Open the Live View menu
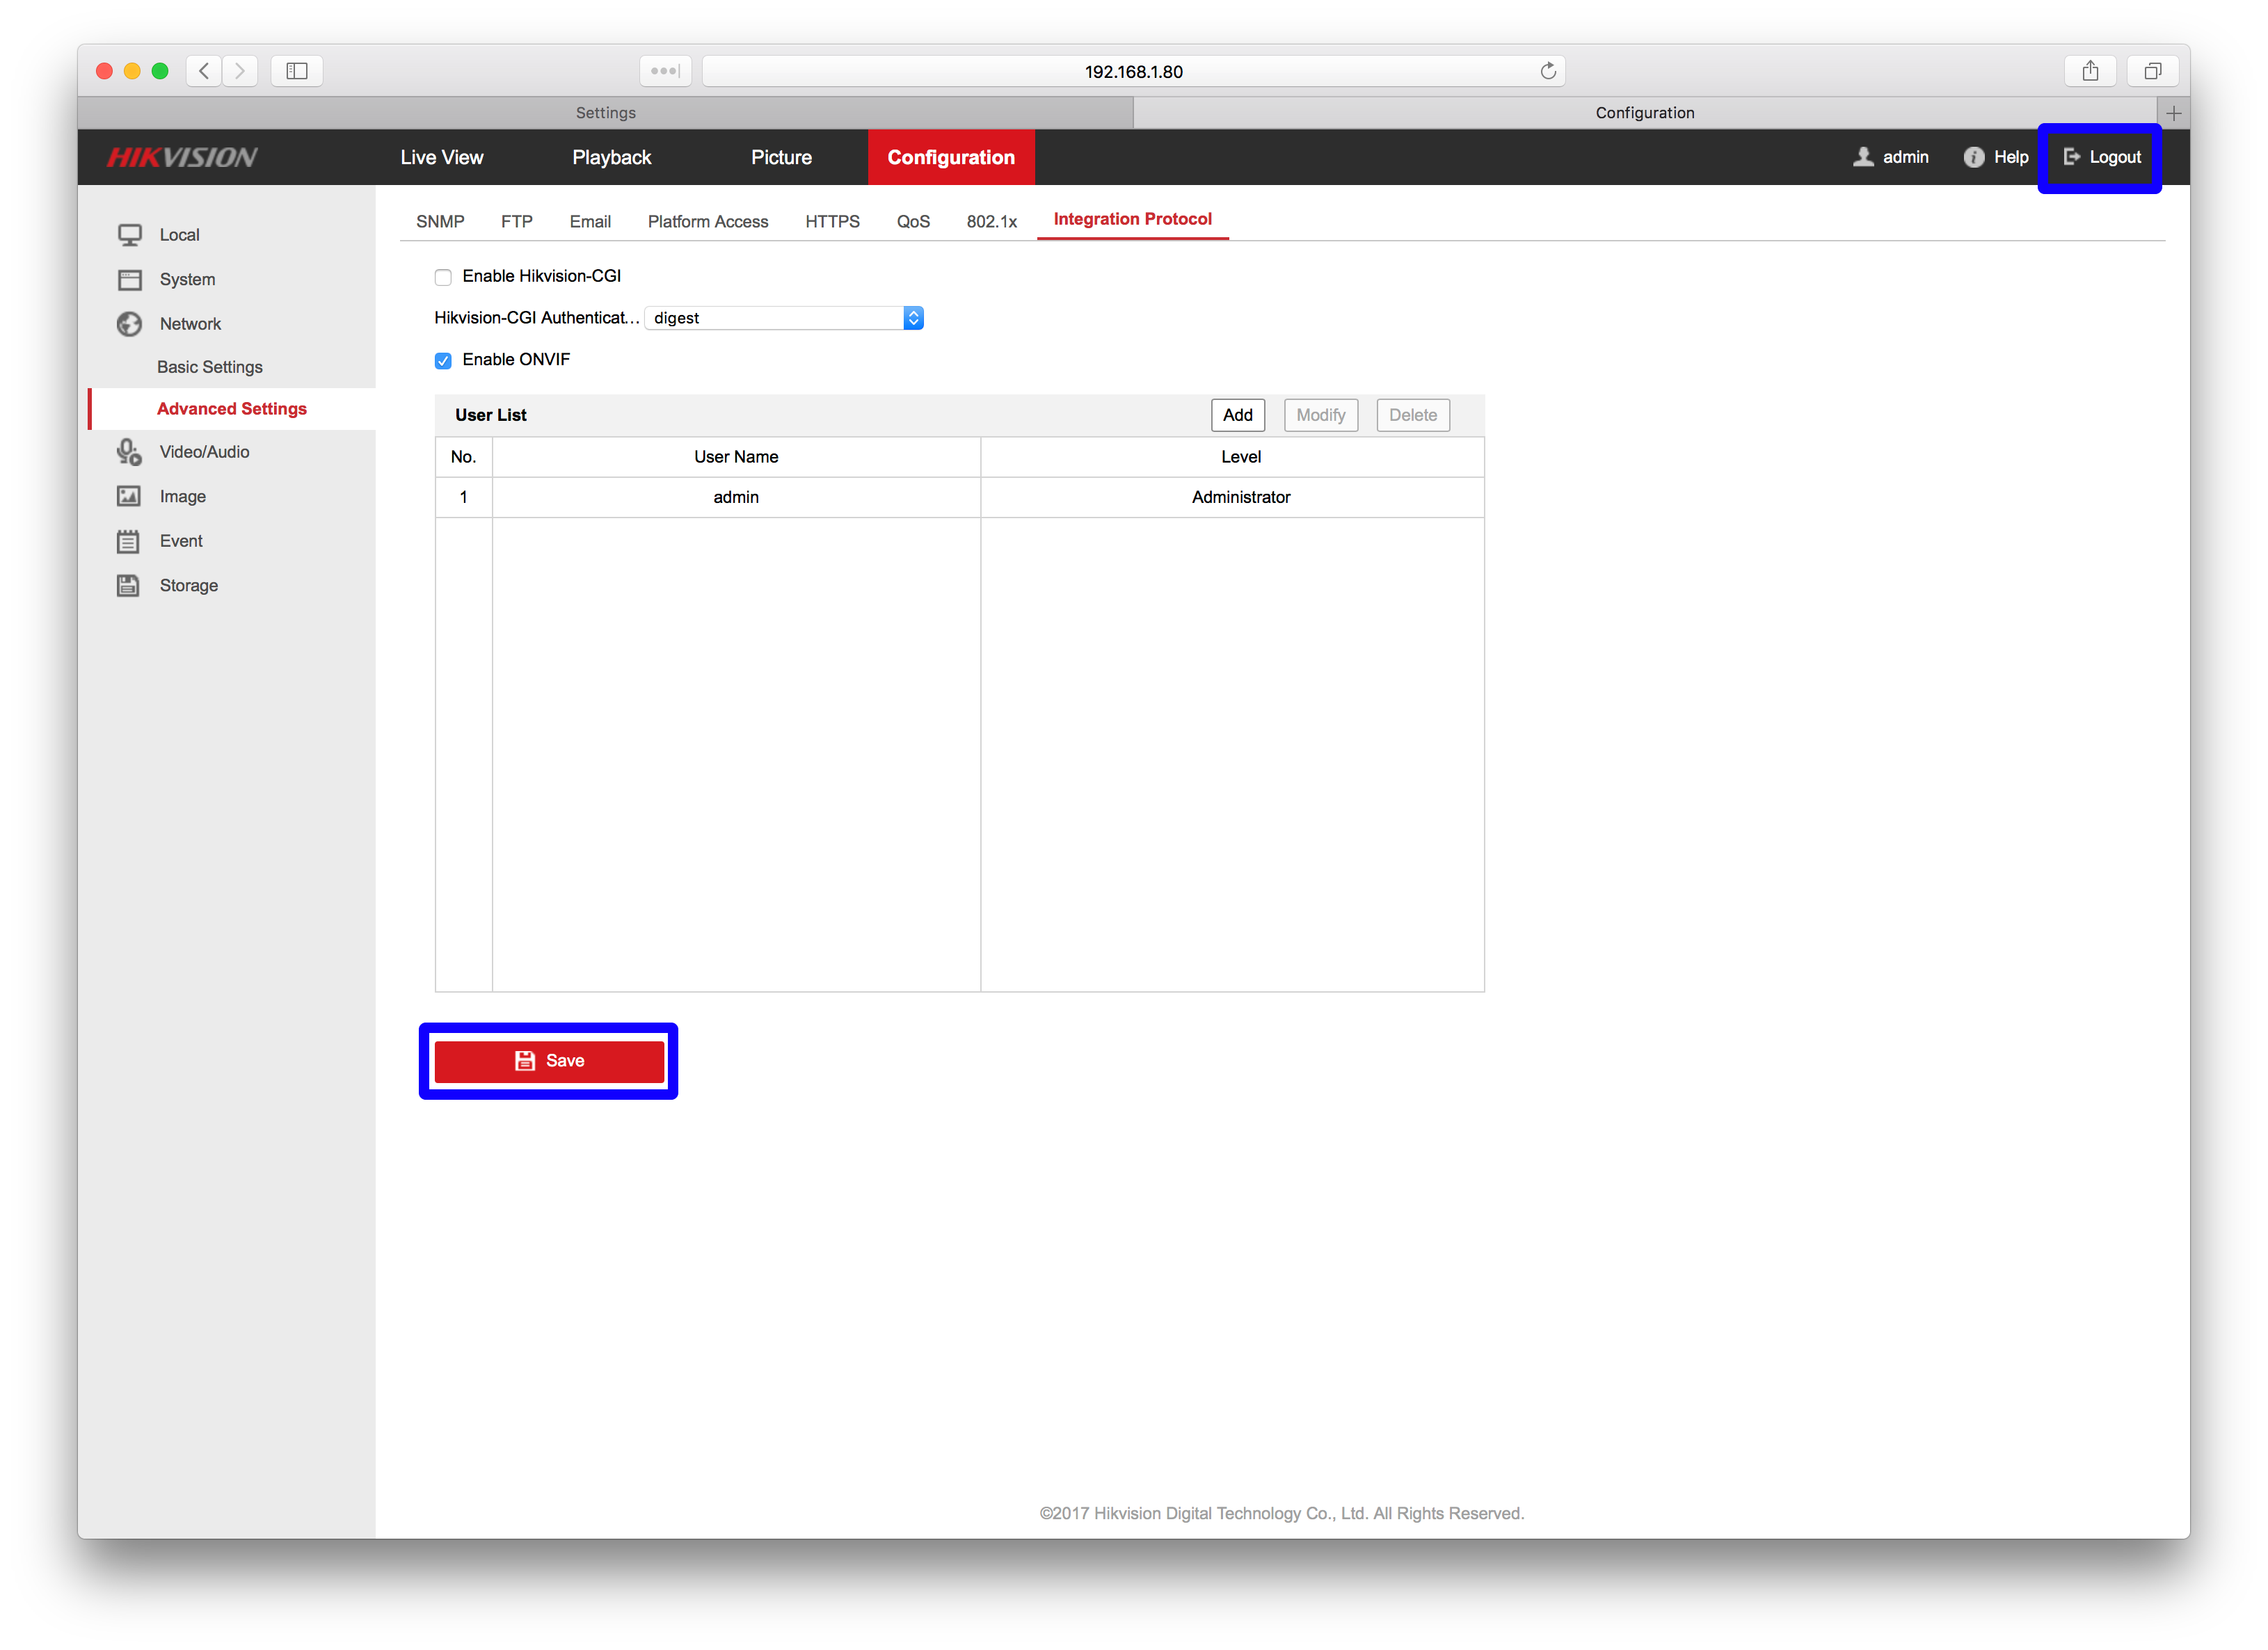The image size is (2268, 1650). (x=441, y=157)
